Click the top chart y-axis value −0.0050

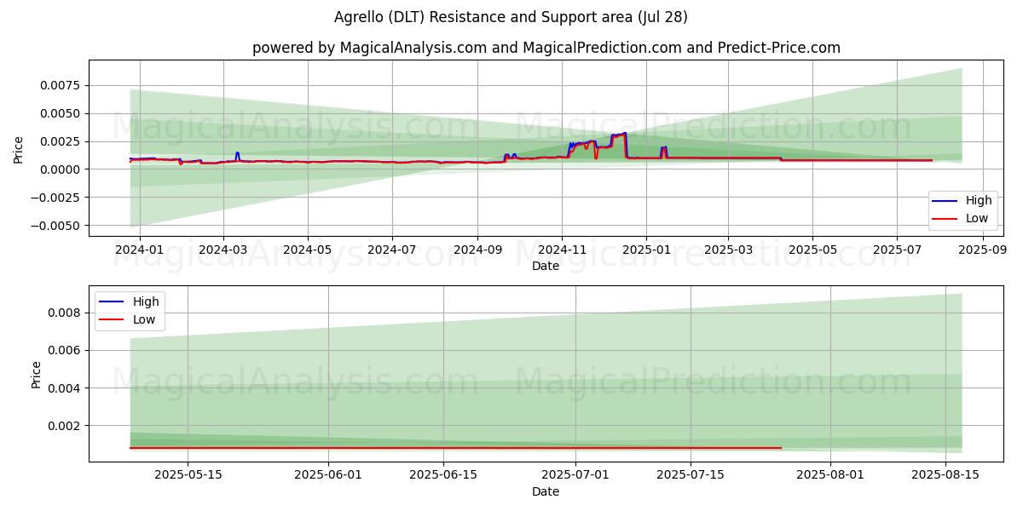point(57,226)
